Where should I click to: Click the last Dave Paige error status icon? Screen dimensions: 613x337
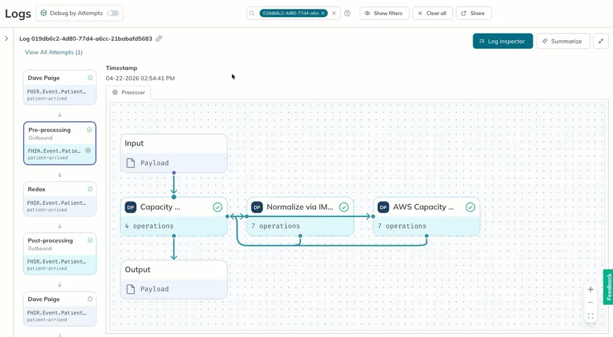pyautogui.click(x=91, y=299)
